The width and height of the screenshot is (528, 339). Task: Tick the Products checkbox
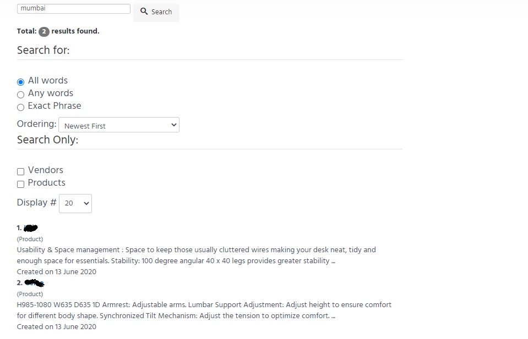coord(21,184)
